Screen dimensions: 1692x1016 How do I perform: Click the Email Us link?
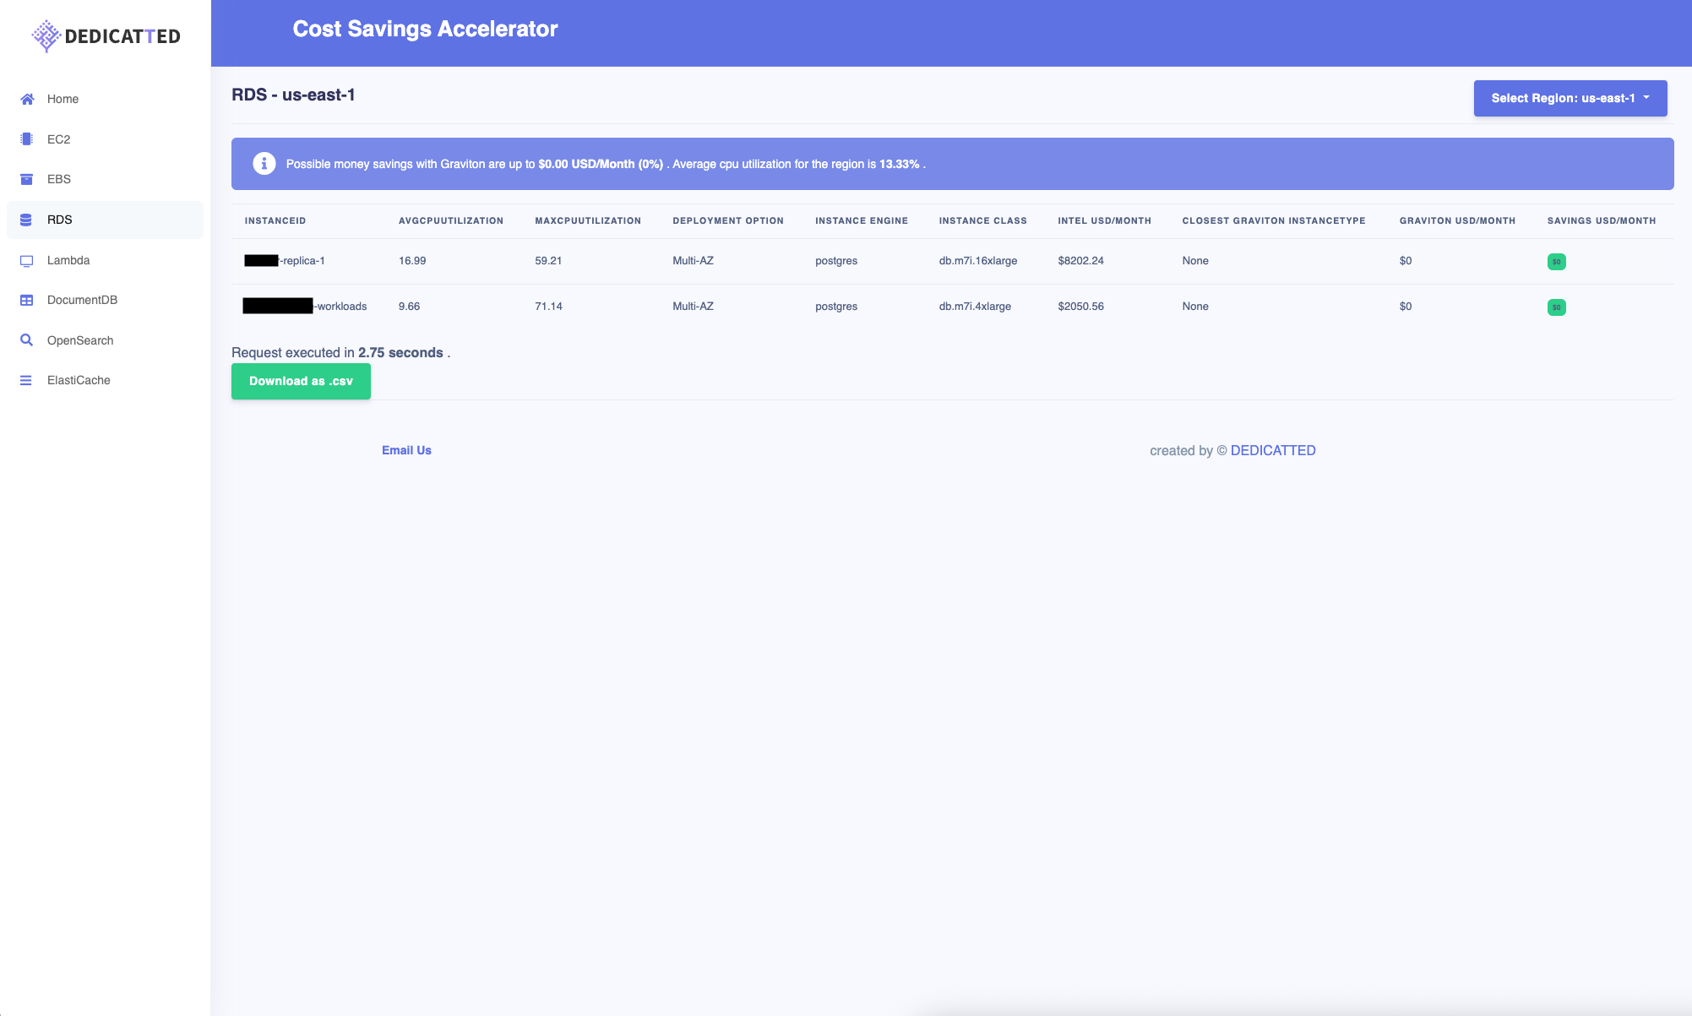click(x=406, y=450)
